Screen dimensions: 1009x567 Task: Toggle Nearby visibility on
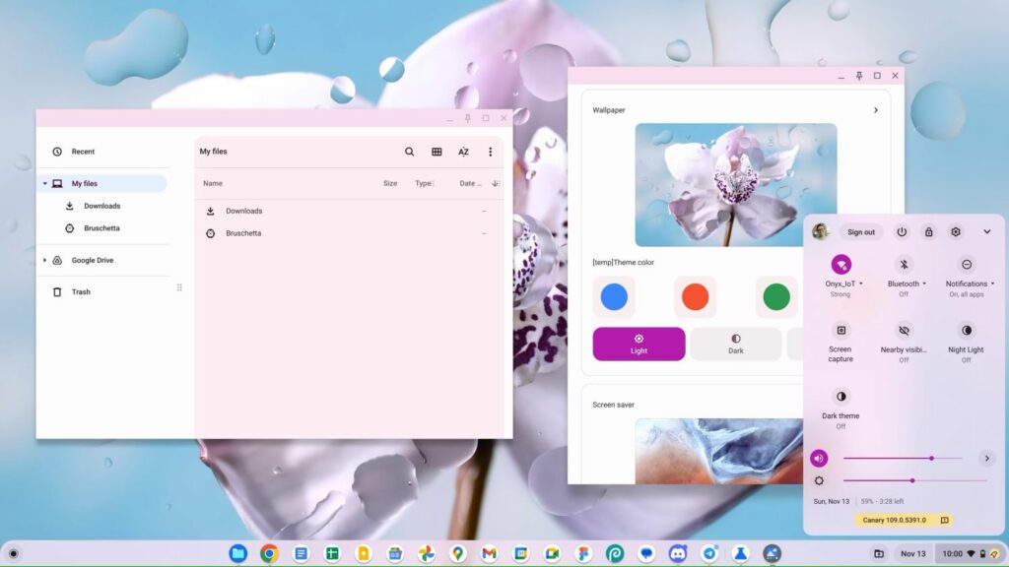[x=904, y=331]
